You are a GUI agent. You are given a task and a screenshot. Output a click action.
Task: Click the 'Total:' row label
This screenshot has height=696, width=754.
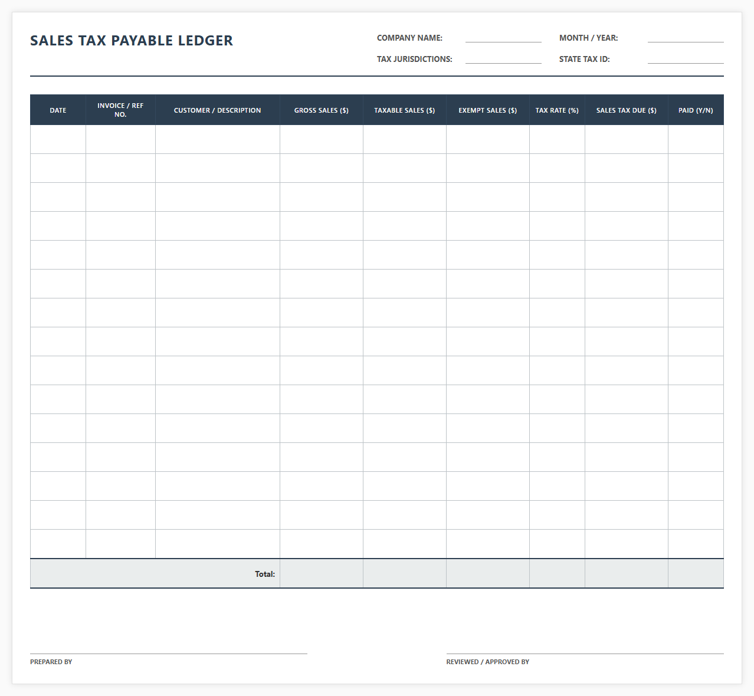click(x=265, y=574)
